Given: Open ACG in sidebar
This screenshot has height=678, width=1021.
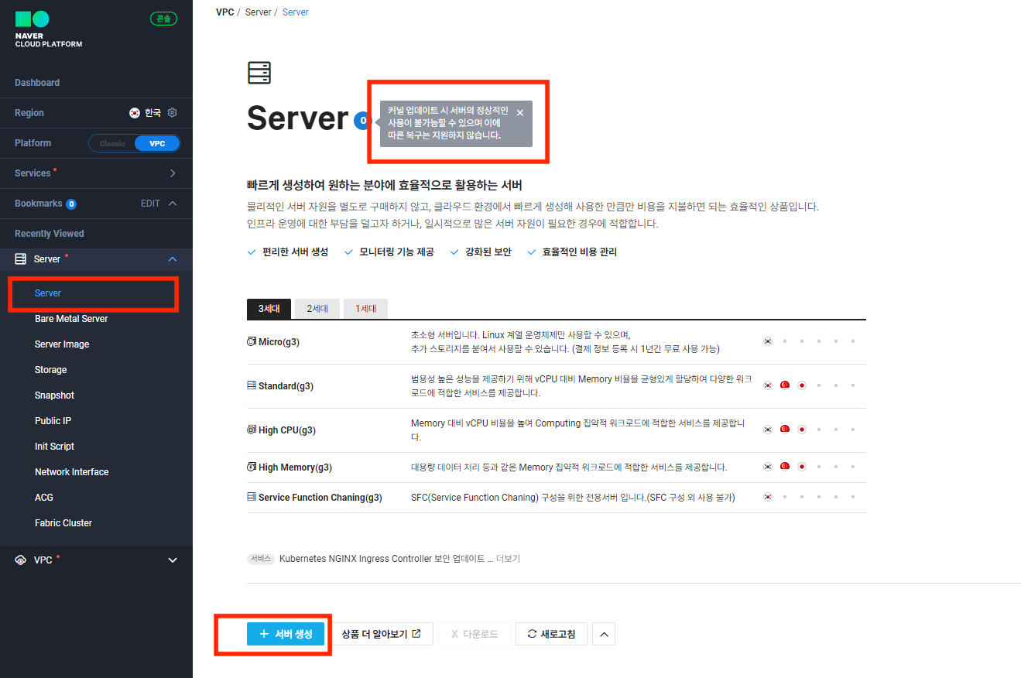Looking at the screenshot, I should pyautogui.click(x=44, y=498).
